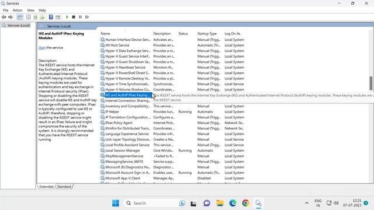Select Hyper-V Time Synchronization row

[173, 84]
